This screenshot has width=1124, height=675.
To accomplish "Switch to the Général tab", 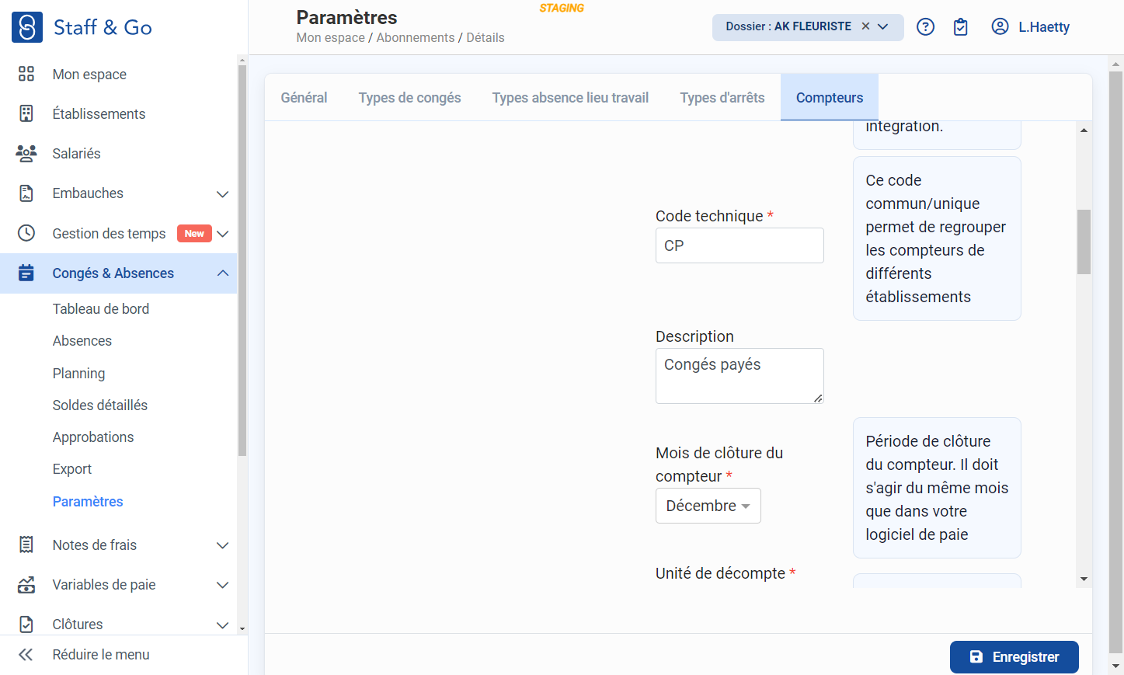I will [x=304, y=98].
